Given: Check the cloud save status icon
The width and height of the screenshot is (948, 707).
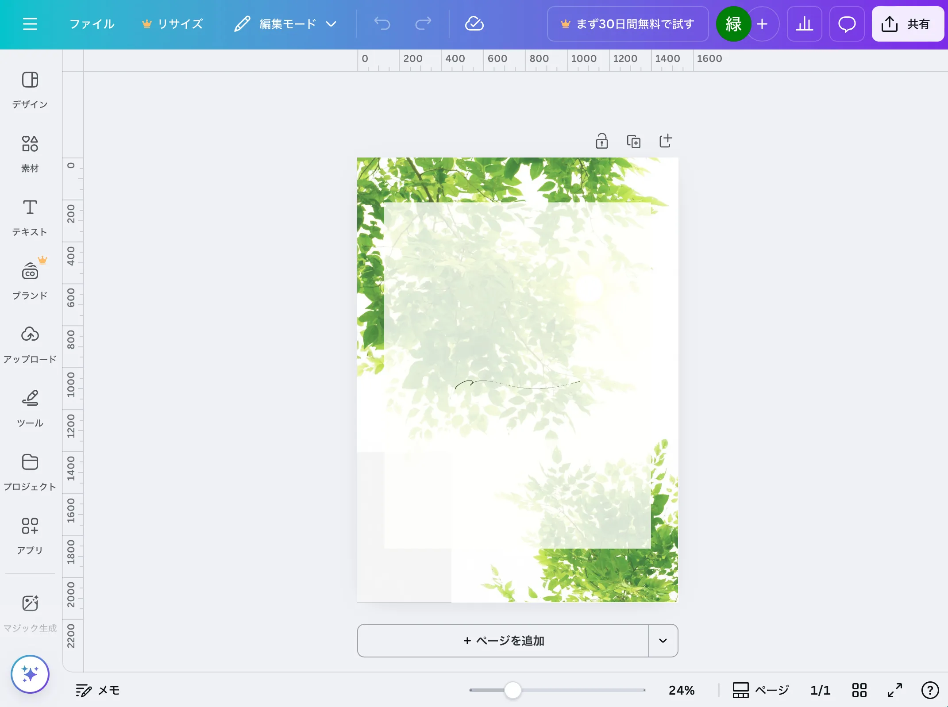Looking at the screenshot, I should (x=474, y=24).
